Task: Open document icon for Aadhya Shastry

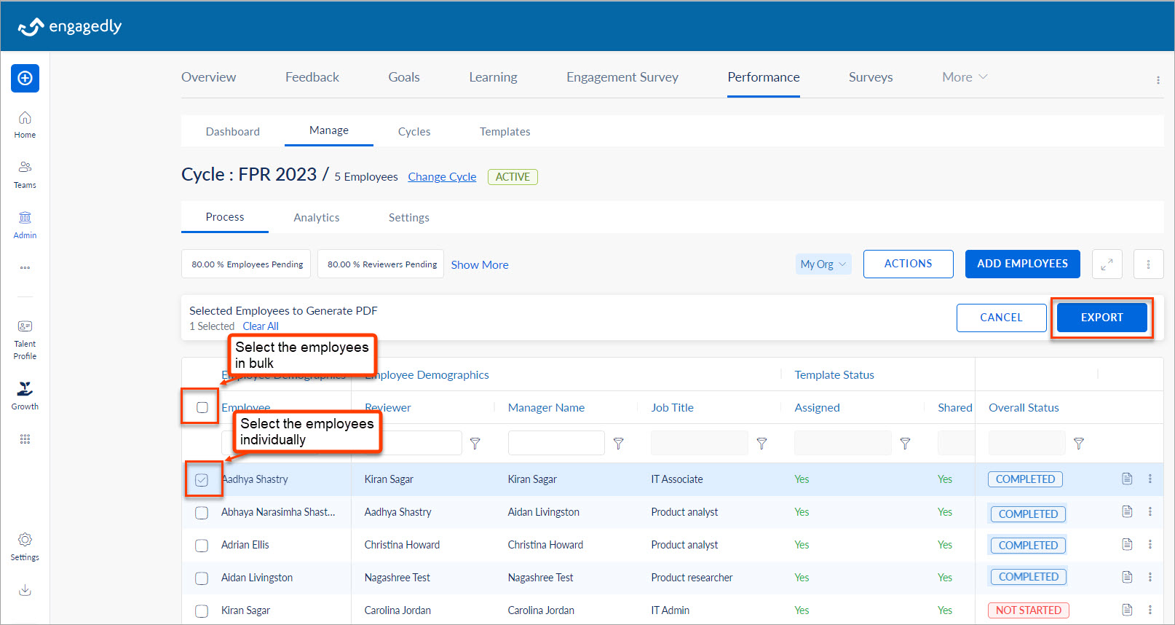Action: pyautogui.click(x=1127, y=479)
